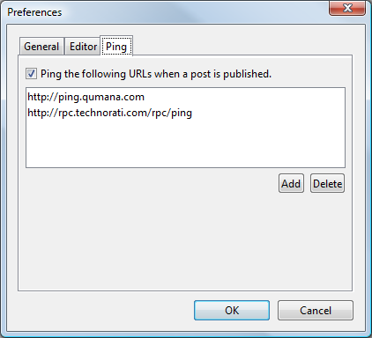The image size is (372, 338).
Task: Close the Preferences window with the red X
Action: [347, 8]
